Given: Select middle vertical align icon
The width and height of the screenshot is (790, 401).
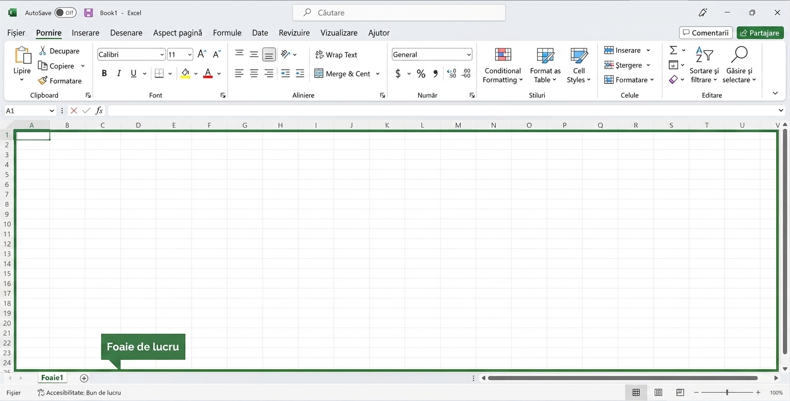Looking at the screenshot, I should point(254,54).
